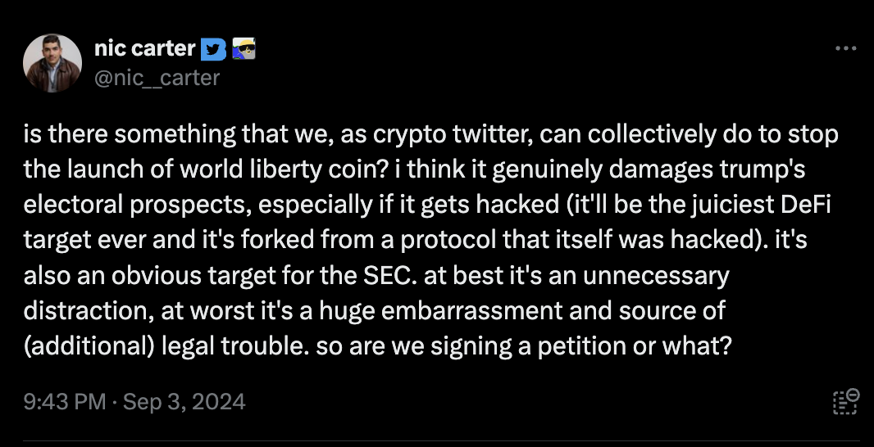
Task: Click the display name nic carter
Action: (146, 49)
